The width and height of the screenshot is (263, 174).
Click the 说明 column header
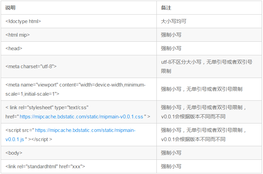[11, 7]
